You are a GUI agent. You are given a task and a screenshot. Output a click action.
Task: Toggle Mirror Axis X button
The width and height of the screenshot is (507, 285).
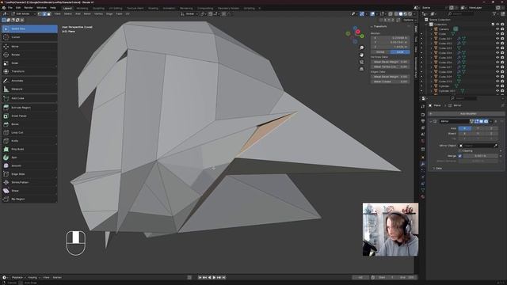coord(465,128)
